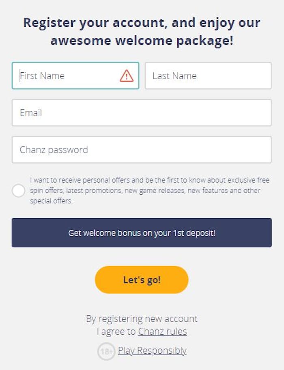The width and height of the screenshot is (284, 370).
Task: Hit the orange Let's go! button
Action: 142,280
